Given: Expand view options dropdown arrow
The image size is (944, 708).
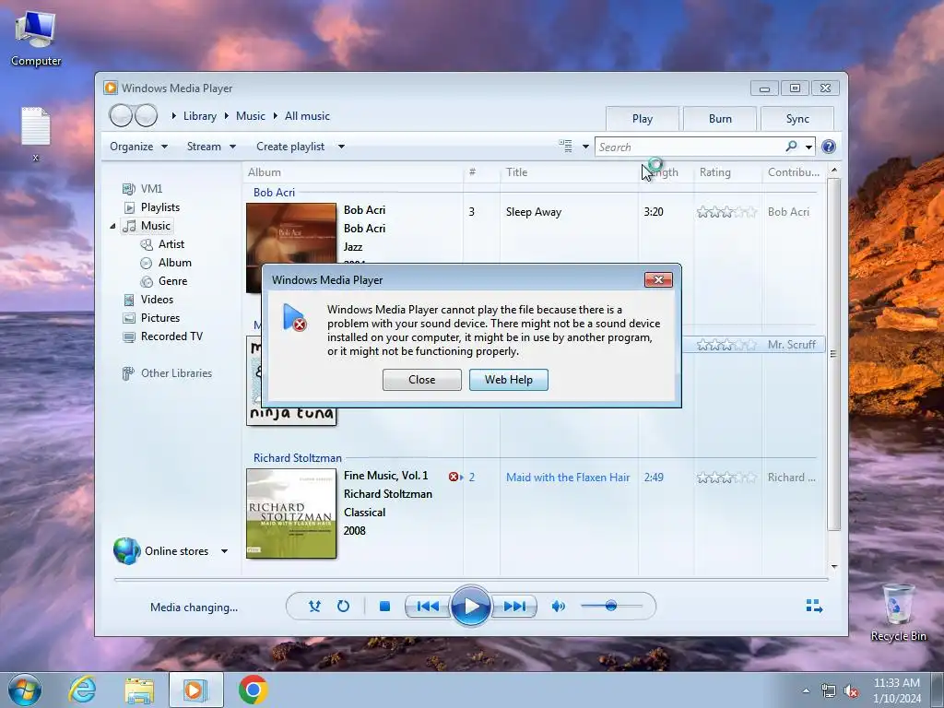Looking at the screenshot, I should click(585, 147).
